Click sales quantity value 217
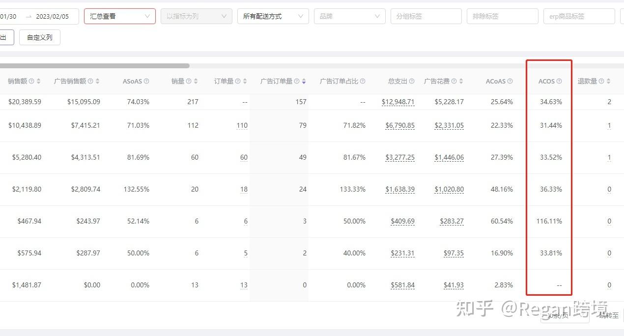Image resolution: width=624 pixels, height=336 pixels. 193,102
